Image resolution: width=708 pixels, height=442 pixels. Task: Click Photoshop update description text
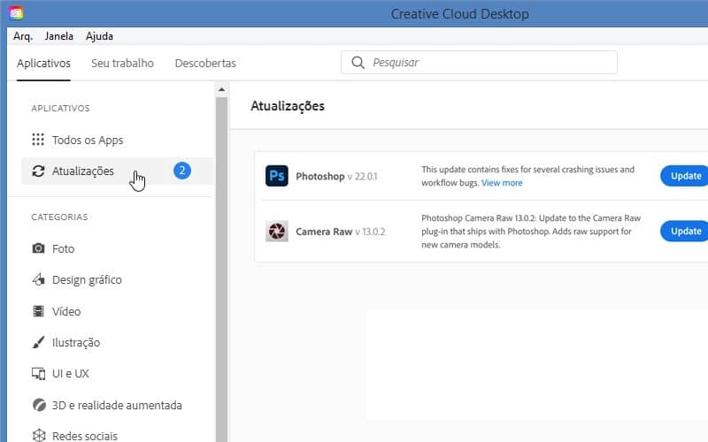point(527,176)
